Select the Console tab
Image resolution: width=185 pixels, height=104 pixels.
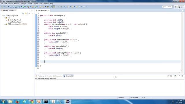(x=68, y=76)
